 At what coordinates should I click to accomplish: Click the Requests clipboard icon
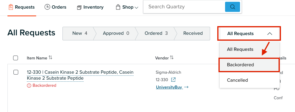coord(11,7)
